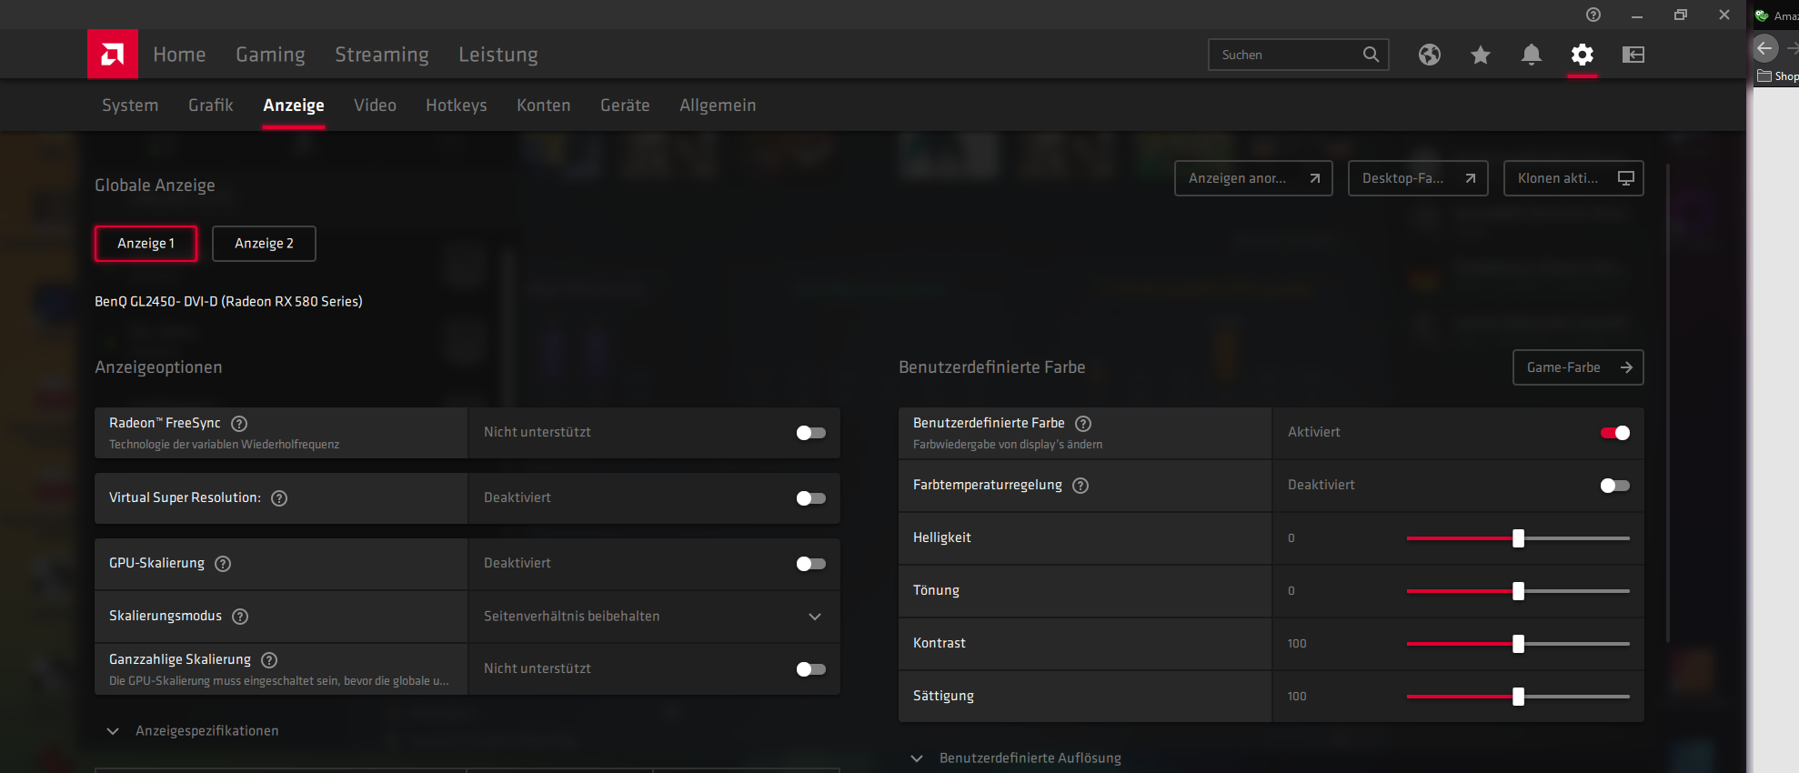
Task: Open settings gear icon
Action: point(1583,55)
